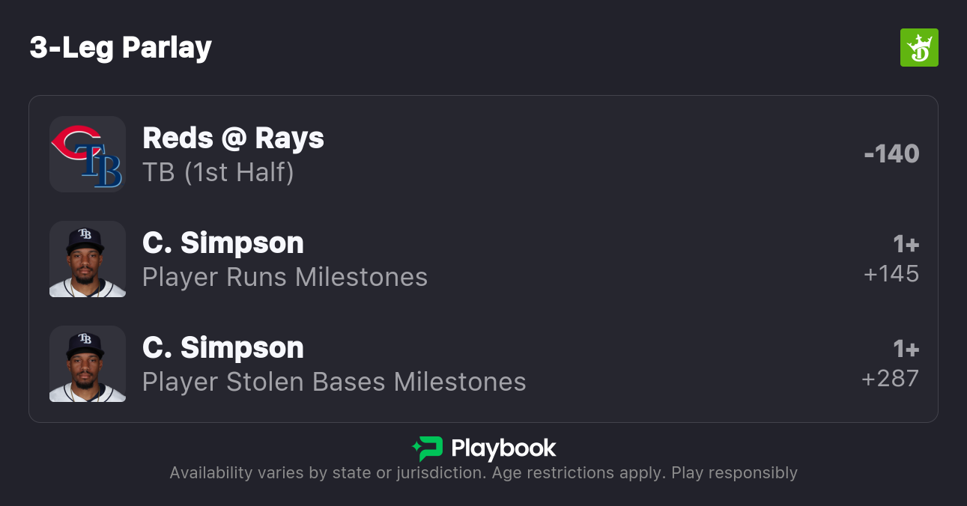
Task: Click the -140 odds value
Action: (891, 154)
